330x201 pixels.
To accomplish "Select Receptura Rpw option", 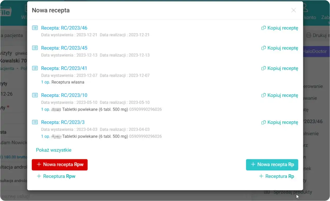I will pyautogui.click(x=56, y=176).
